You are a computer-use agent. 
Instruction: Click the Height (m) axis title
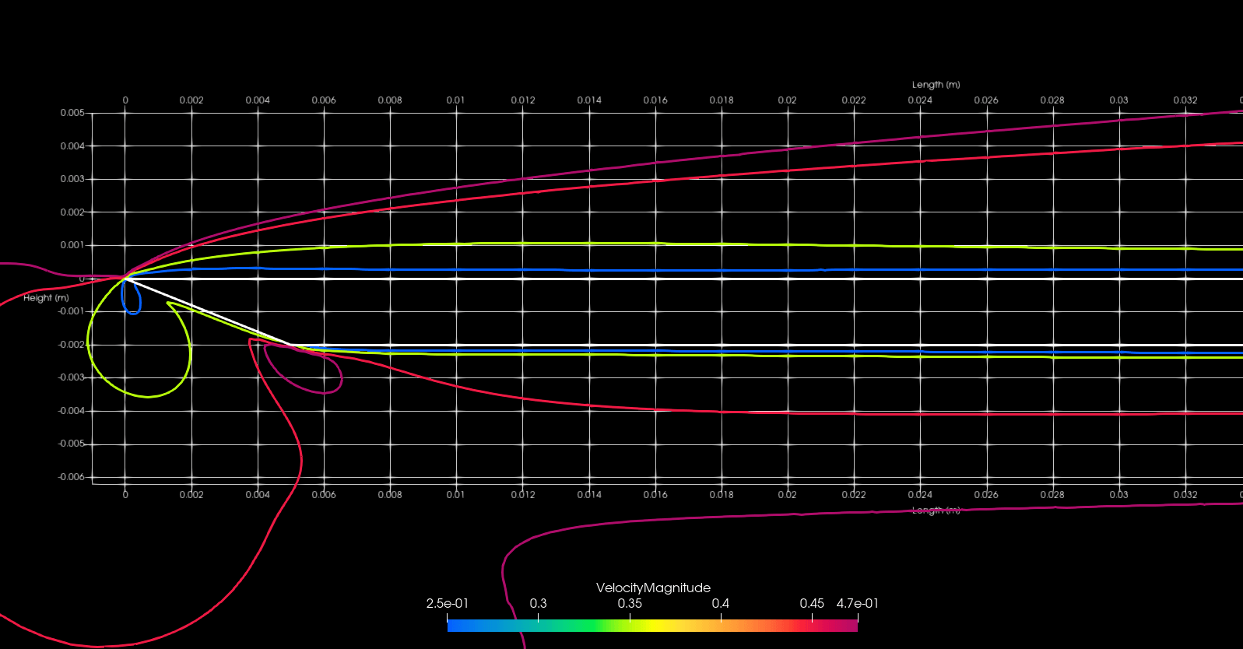(46, 298)
